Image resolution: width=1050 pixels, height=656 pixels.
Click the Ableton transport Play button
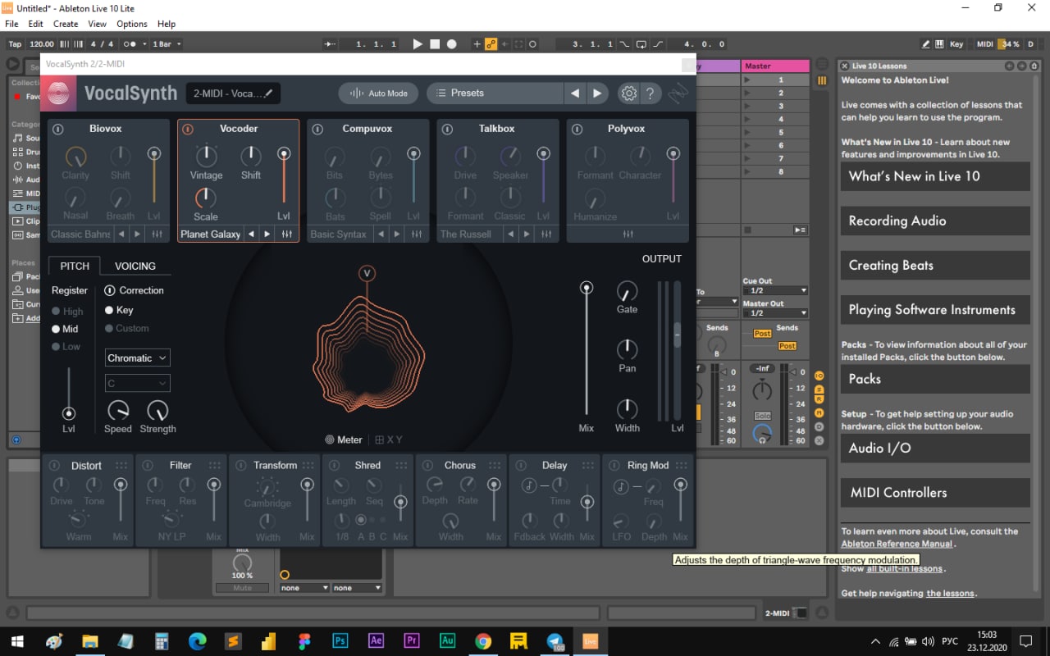(418, 44)
